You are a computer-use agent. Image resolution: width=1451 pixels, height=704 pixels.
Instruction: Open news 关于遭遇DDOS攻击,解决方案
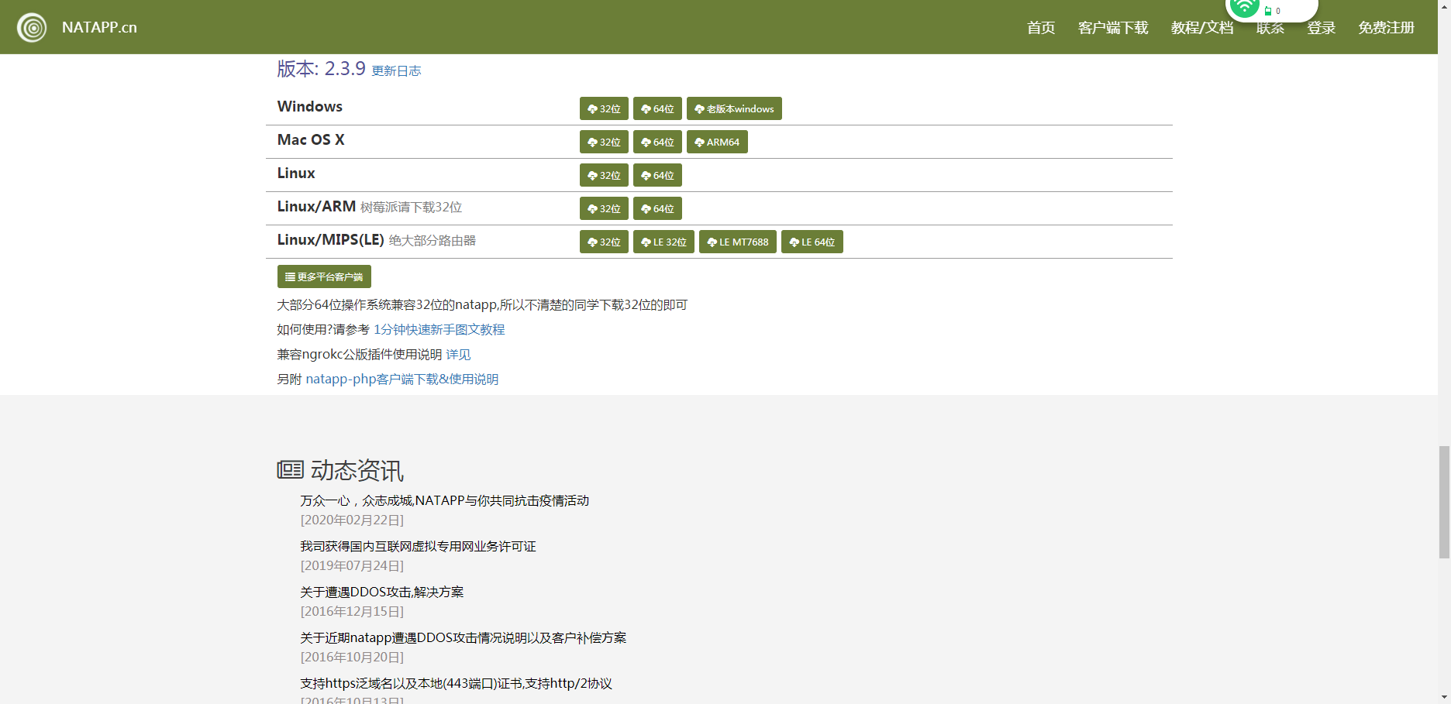[x=381, y=592]
